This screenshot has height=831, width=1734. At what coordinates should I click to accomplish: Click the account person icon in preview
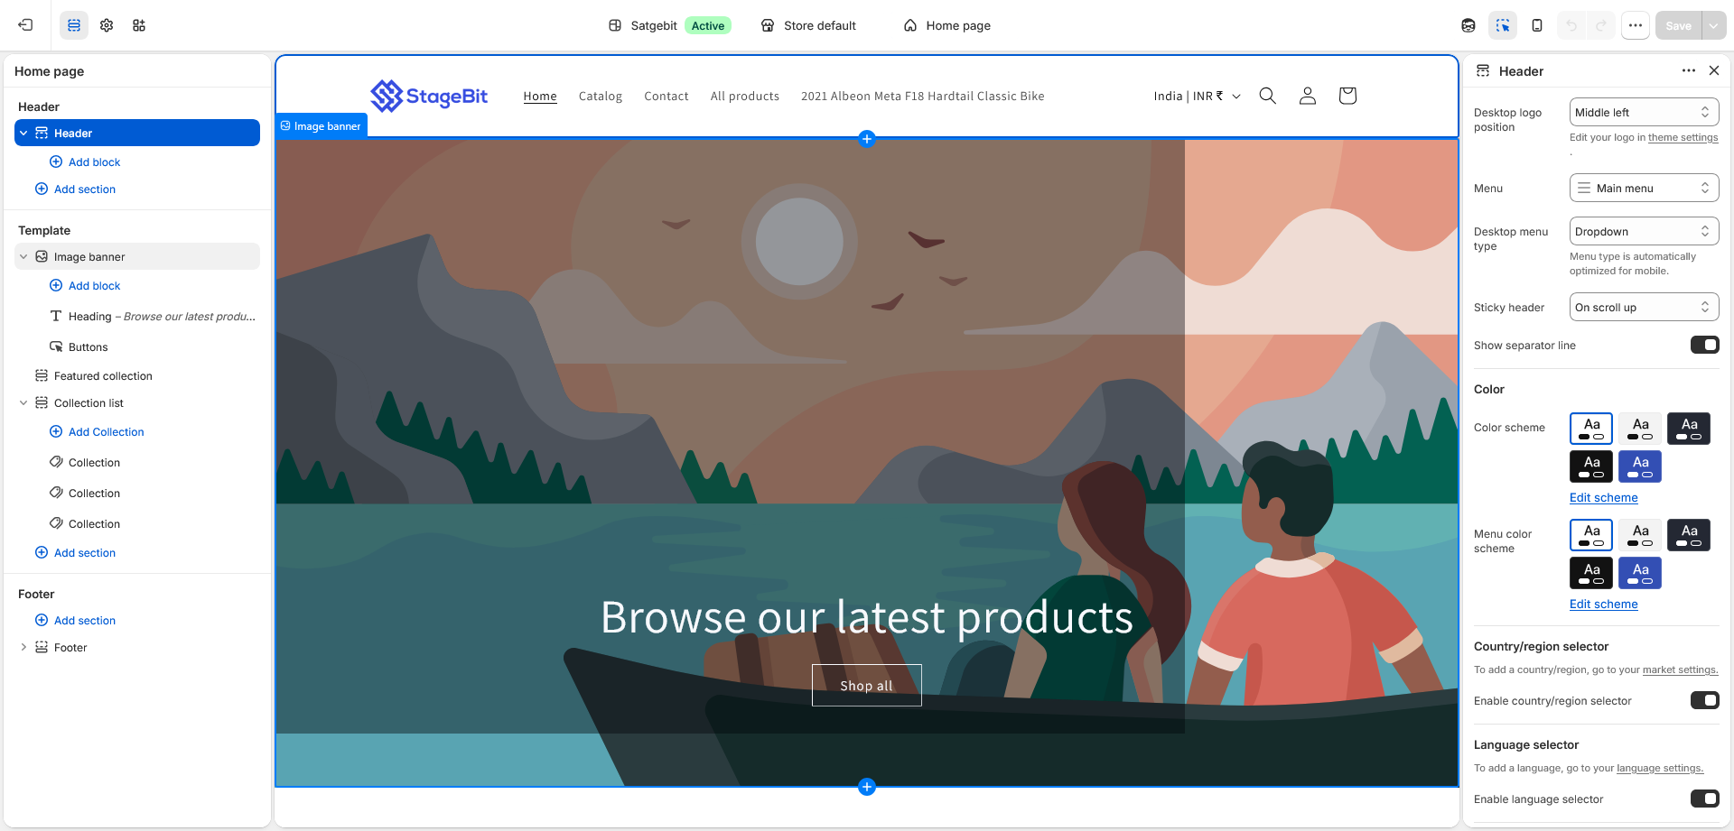1308,96
